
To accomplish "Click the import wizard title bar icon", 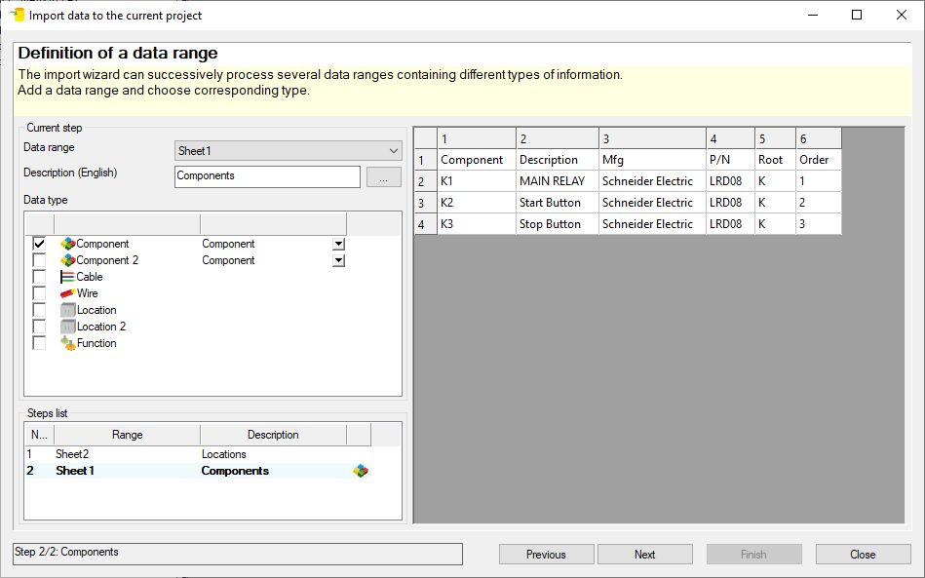I will pyautogui.click(x=17, y=15).
